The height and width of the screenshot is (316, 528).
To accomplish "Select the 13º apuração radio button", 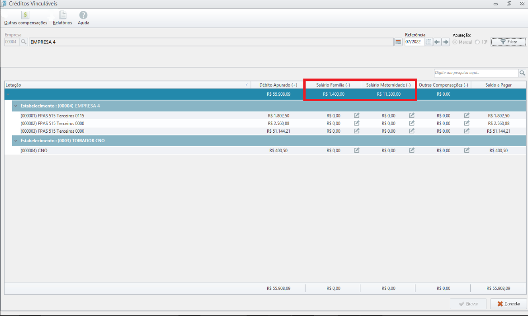I will 477,42.
